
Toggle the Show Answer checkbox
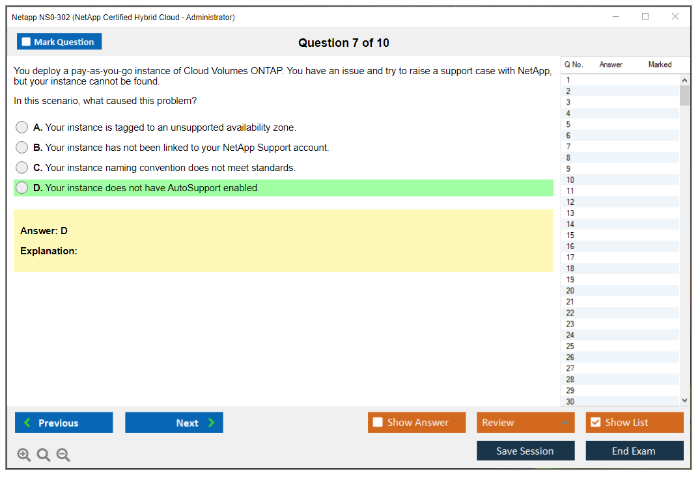[378, 423]
